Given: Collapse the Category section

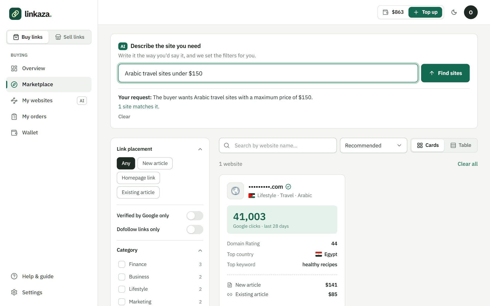Looking at the screenshot, I should click(x=200, y=250).
